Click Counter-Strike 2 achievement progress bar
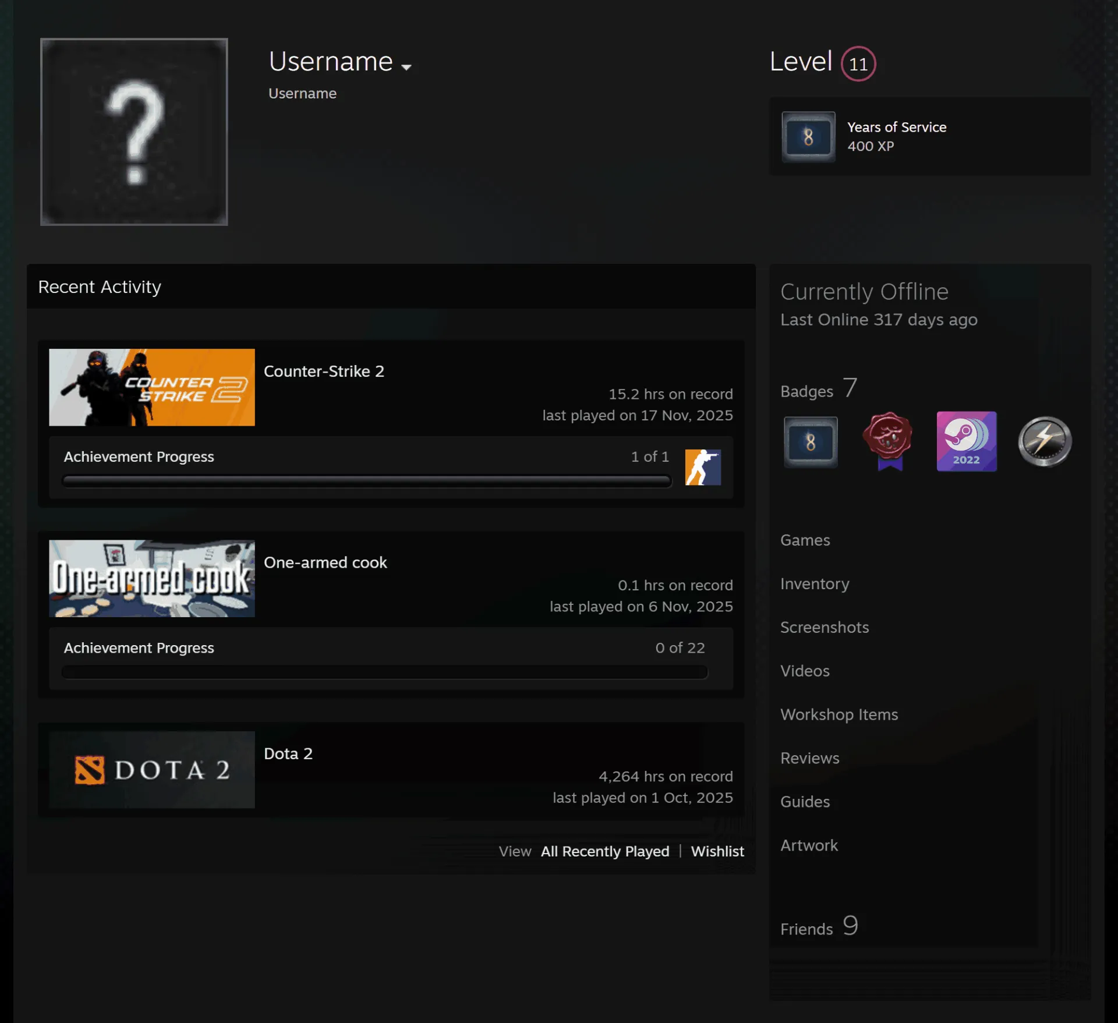Screen dimensions: 1118x1023 coord(367,481)
